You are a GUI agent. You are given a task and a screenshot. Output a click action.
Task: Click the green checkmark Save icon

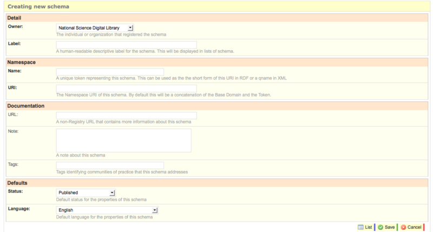coord(380,227)
